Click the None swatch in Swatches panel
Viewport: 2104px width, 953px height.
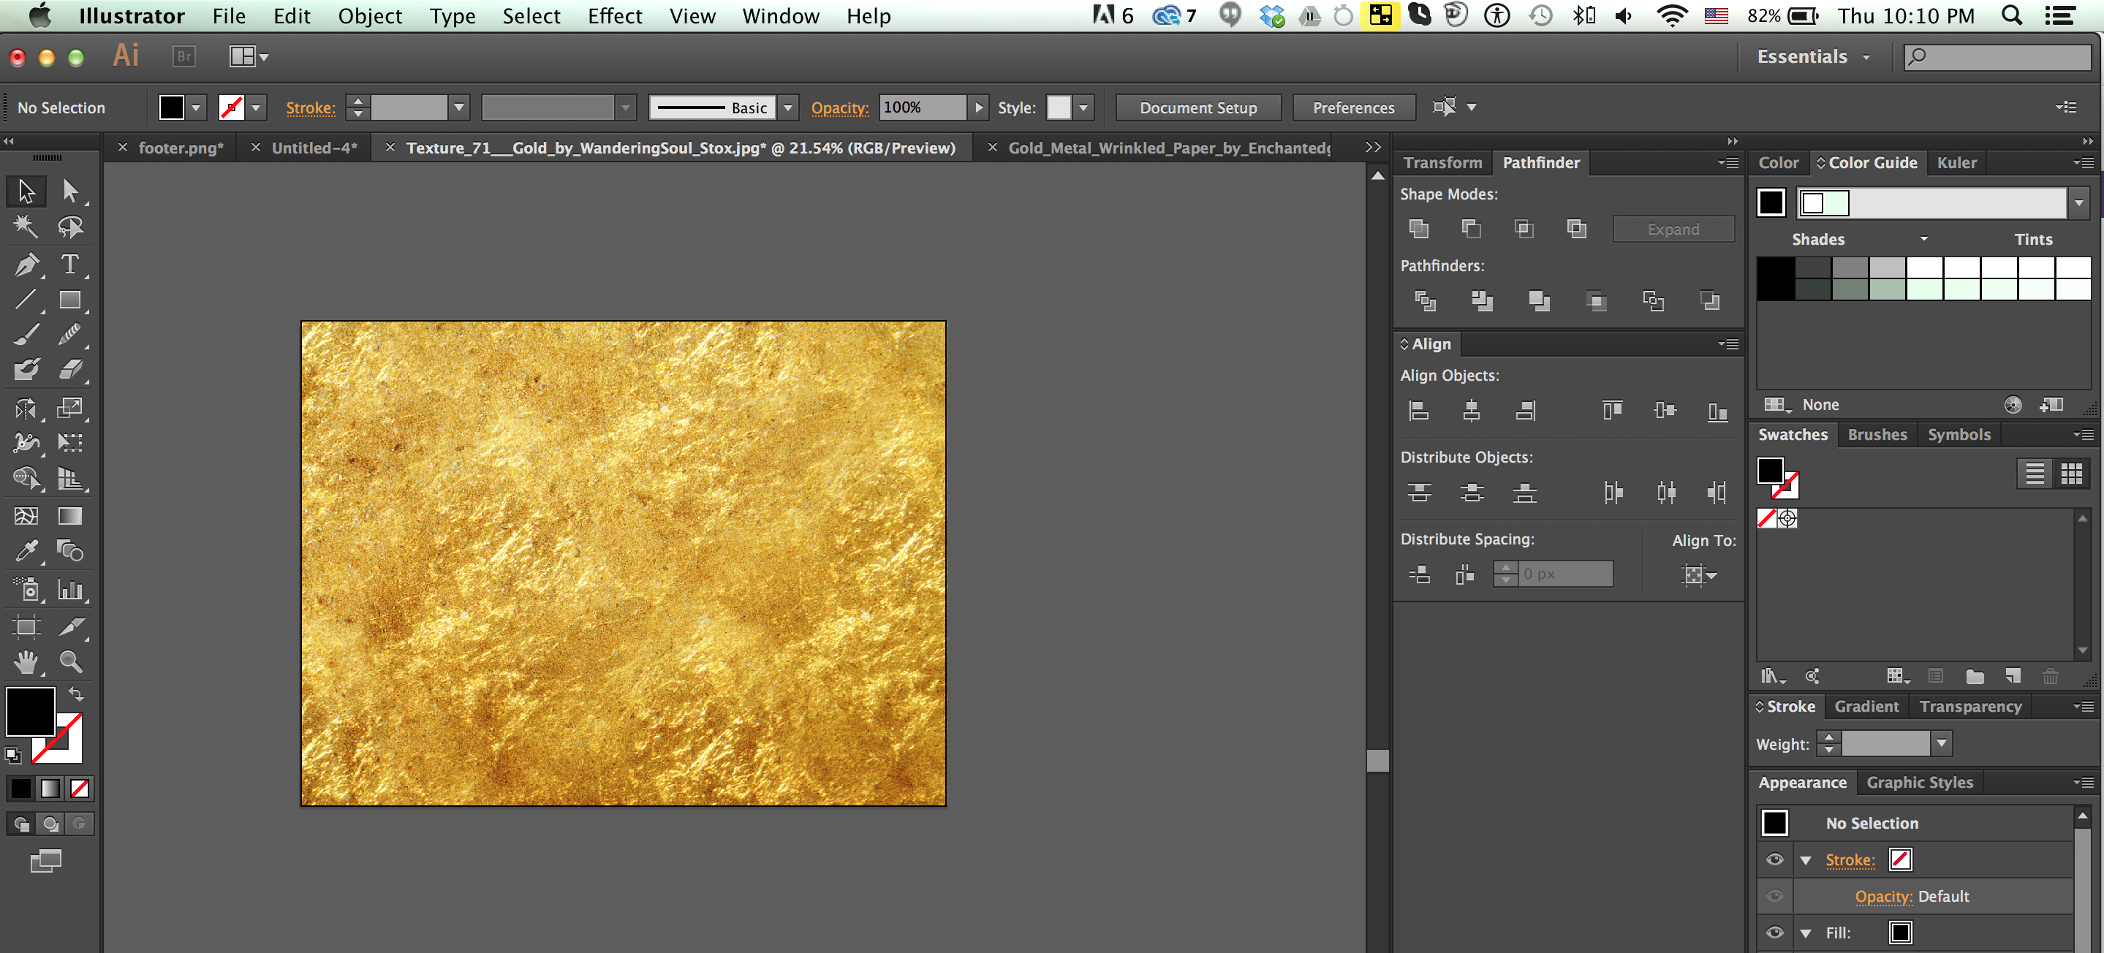1767,517
